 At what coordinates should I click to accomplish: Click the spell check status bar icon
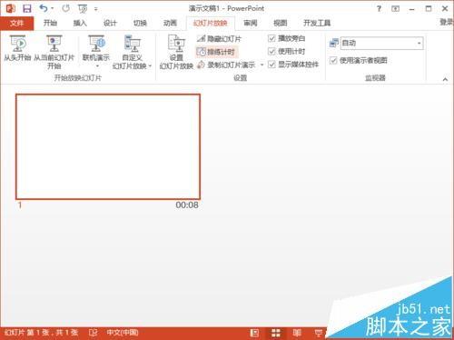coord(93,333)
